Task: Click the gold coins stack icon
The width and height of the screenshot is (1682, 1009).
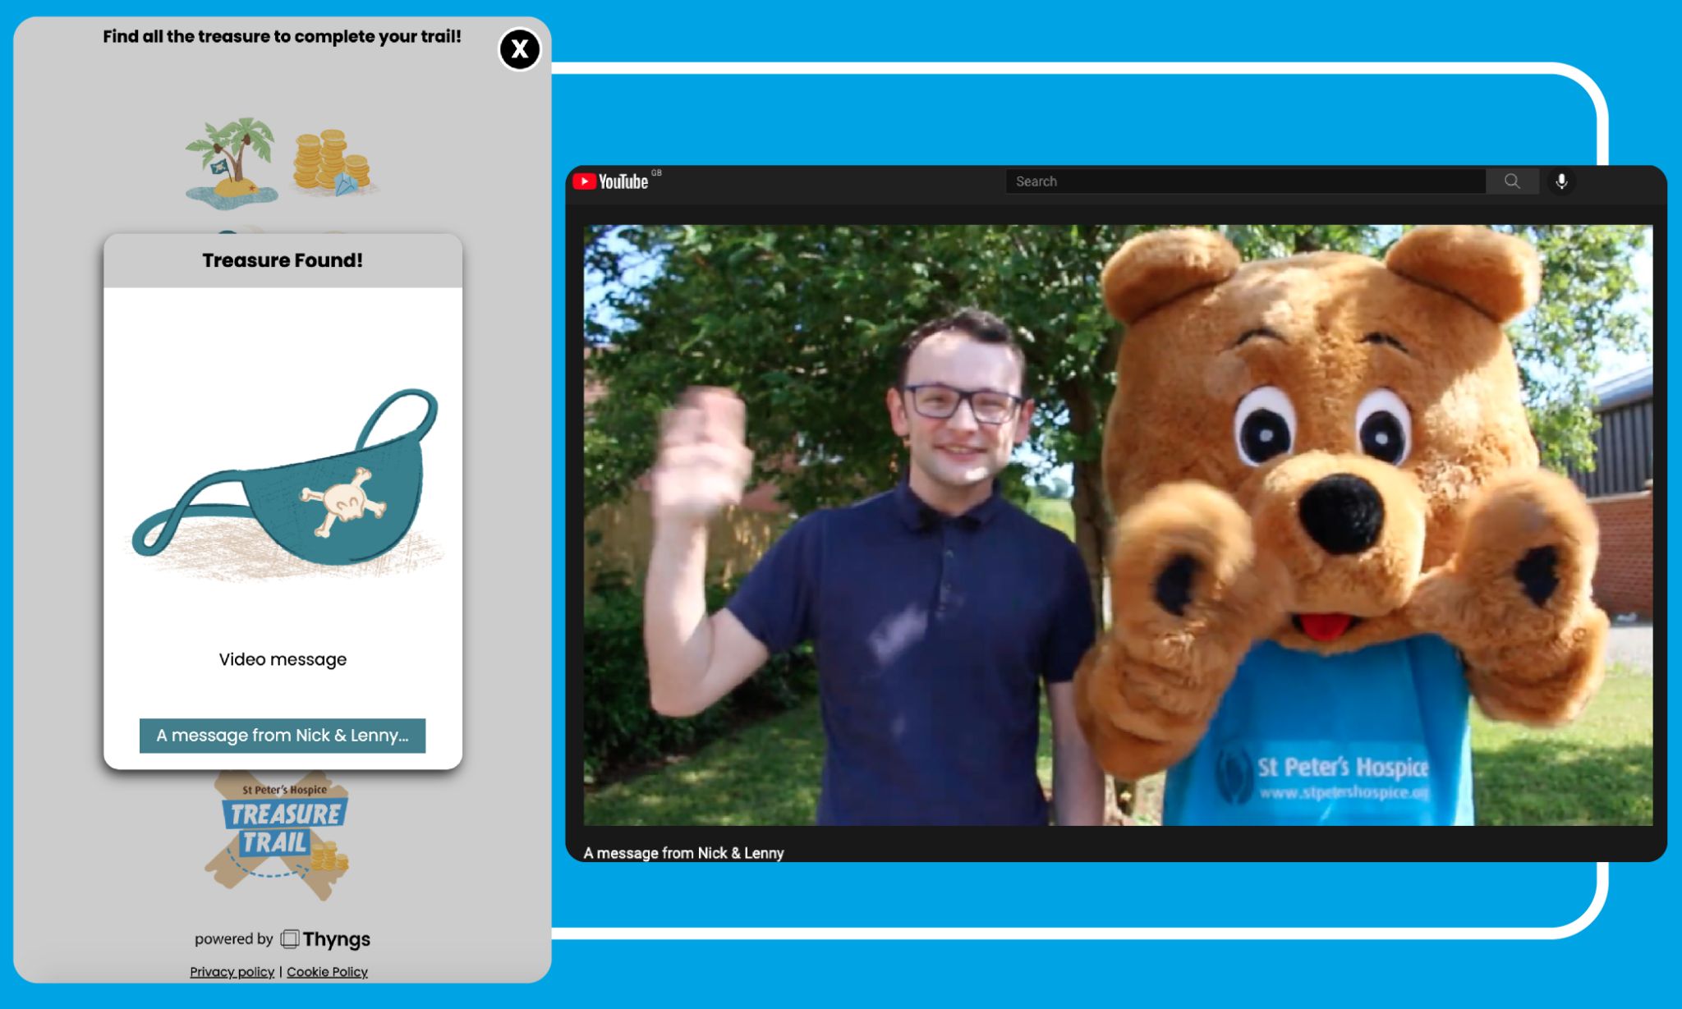Action: 333,162
